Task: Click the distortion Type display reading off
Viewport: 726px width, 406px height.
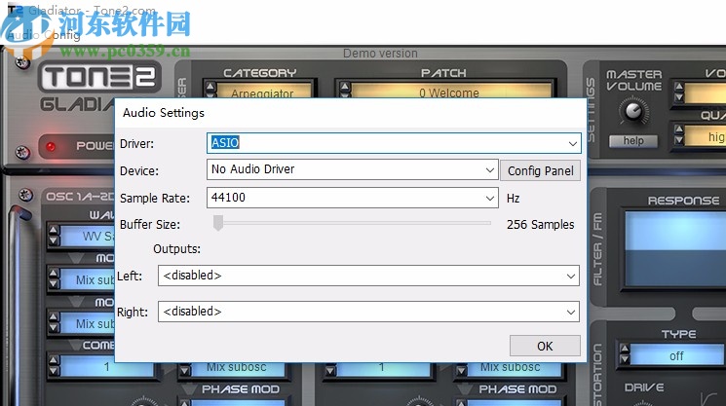Action: tap(676, 355)
